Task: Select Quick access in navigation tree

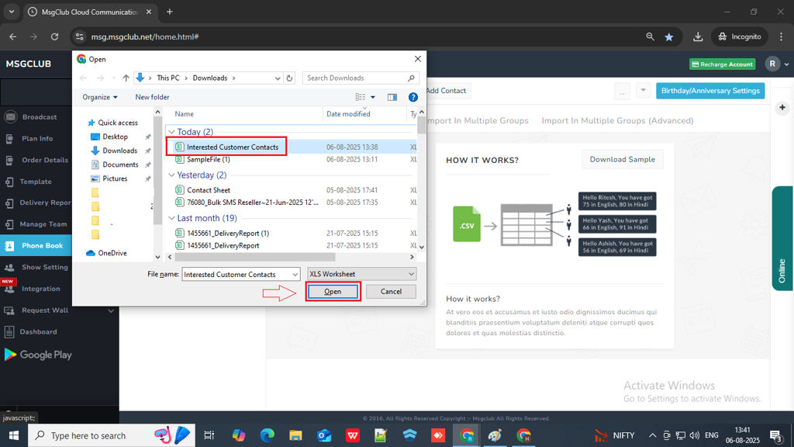Action: [x=118, y=123]
